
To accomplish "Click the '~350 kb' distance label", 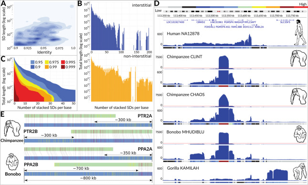I will [128, 153].
